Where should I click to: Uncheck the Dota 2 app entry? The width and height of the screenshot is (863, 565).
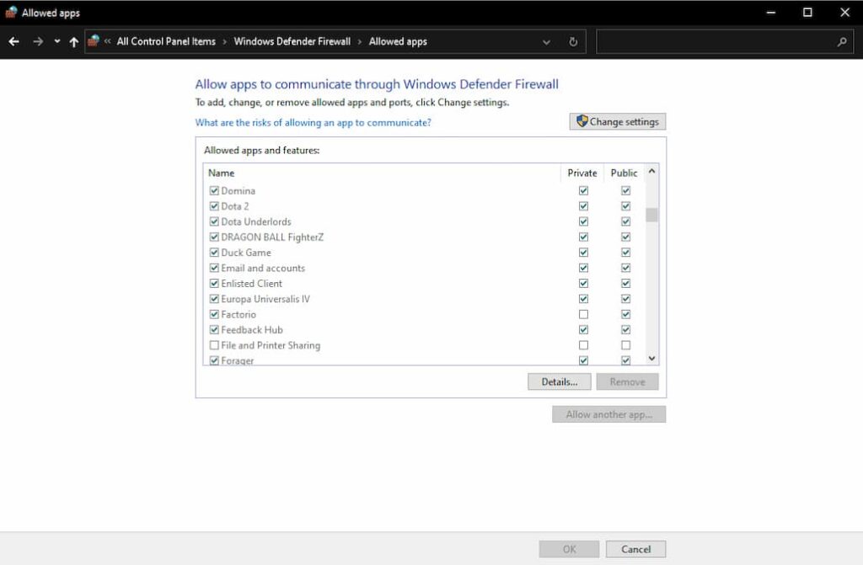click(x=214, y=205)
